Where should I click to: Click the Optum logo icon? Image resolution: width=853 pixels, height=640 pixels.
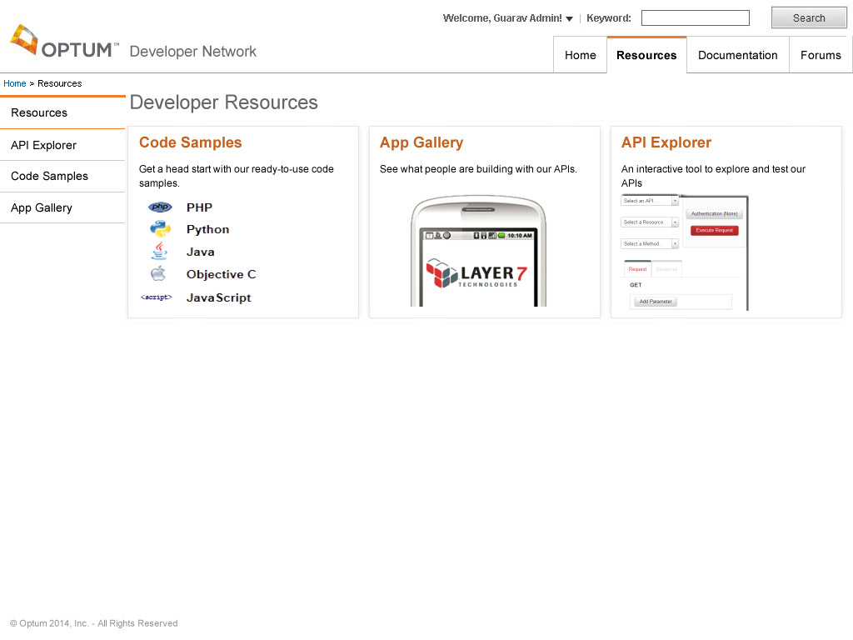coord(24,40)
